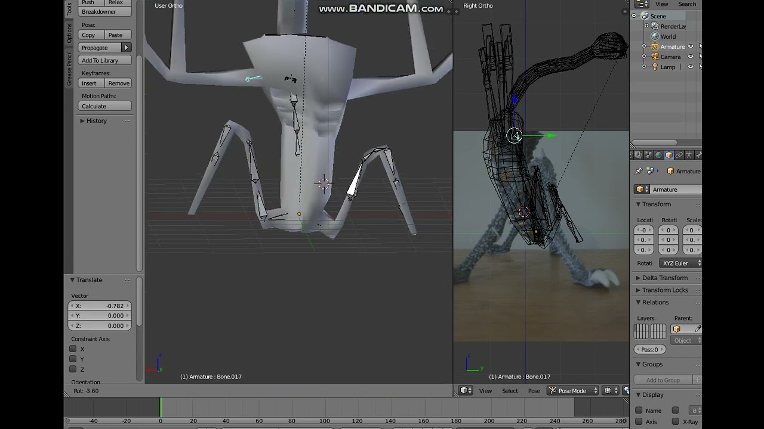This screenshot has height=429, width=764.
Task: Click object data cube icon beside Armature name
Action: [x=642, y=189]
